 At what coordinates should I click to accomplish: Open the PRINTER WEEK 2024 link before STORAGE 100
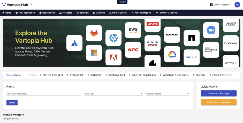(x=53, y=75)
